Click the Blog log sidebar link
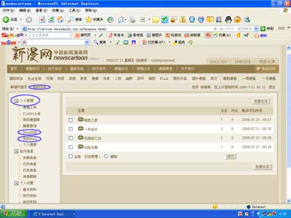This screenshot has width=291, height=218. tap(30, 133)
